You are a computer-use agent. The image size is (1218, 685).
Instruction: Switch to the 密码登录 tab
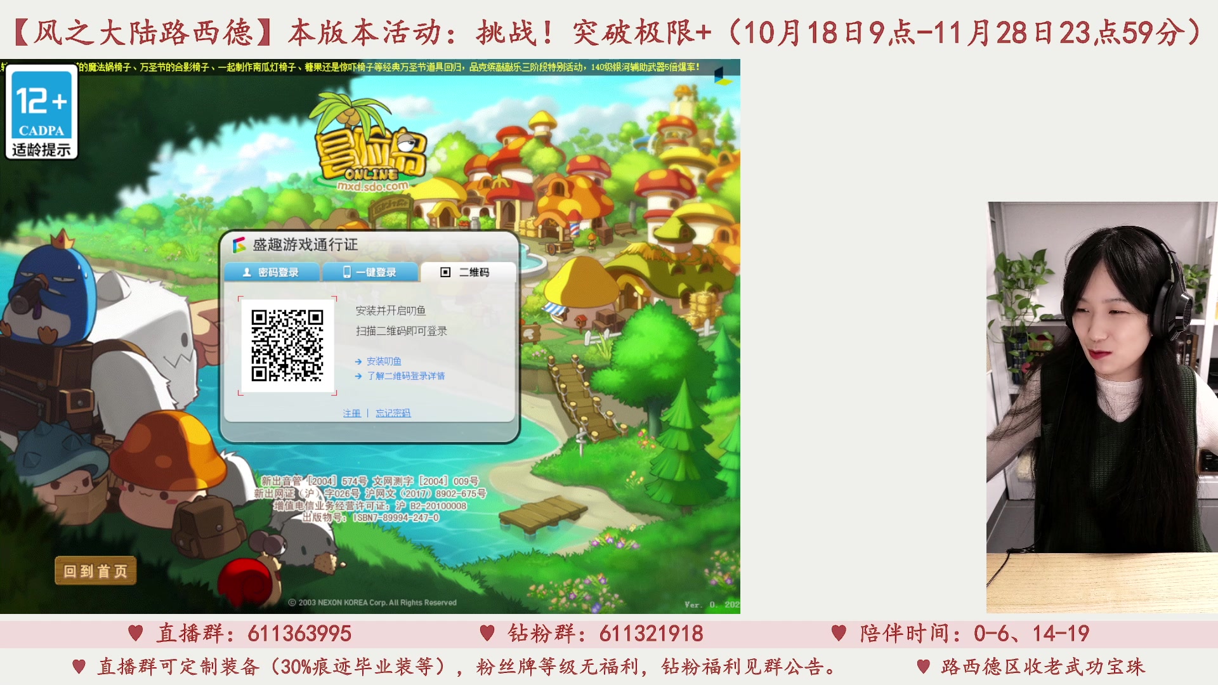pos(272,272)
